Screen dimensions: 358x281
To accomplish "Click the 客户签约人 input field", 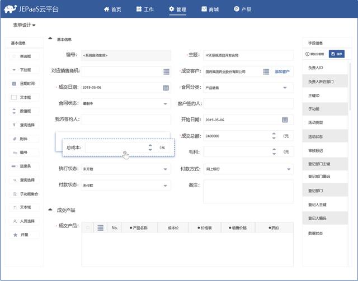I will tap(248, 103).
